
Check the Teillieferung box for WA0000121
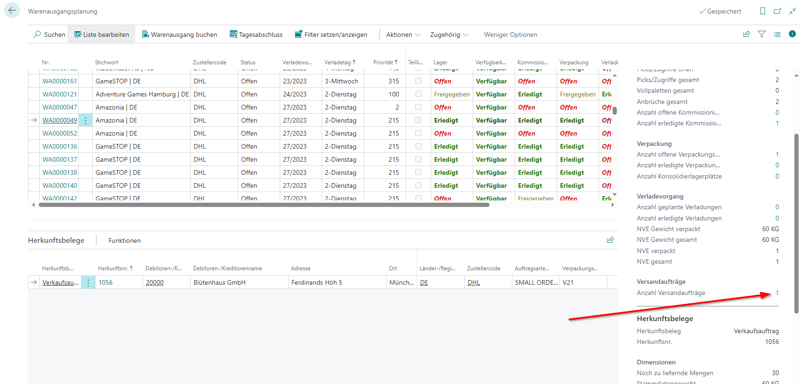(x=418, y=94)
